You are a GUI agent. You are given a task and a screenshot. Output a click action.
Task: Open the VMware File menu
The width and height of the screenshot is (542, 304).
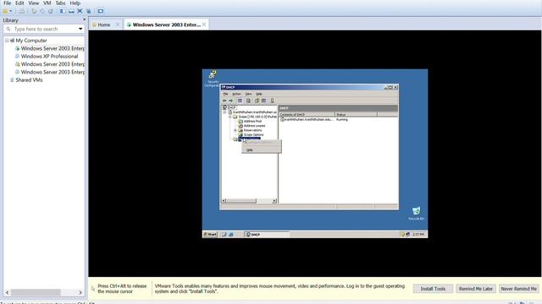pyautogui.click(x=7, y=3)
